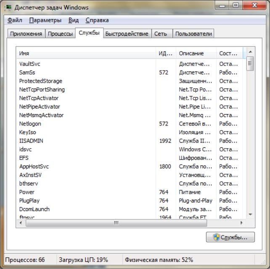Open the Вид menu
The height and width of the screenshot is (269, 270).
pyautogui.click(x=74, y=20)
